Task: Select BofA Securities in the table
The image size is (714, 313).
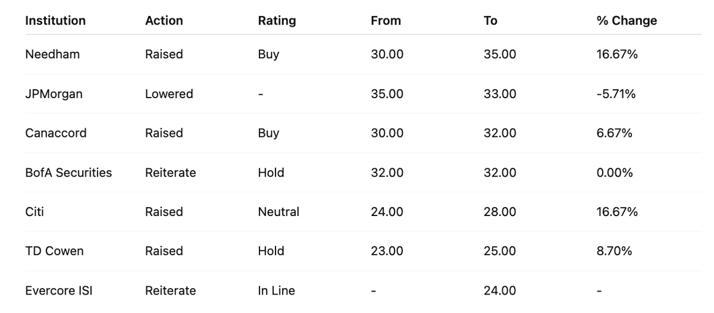Action: click(x=68, y=173)
